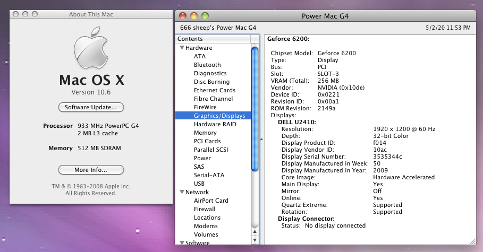
Task: Expand or collapse the Software section triangle
Action: [x=182, y=243]
